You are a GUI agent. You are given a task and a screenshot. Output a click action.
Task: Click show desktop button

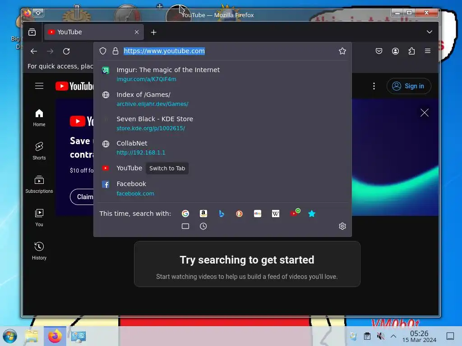point(450,336)
